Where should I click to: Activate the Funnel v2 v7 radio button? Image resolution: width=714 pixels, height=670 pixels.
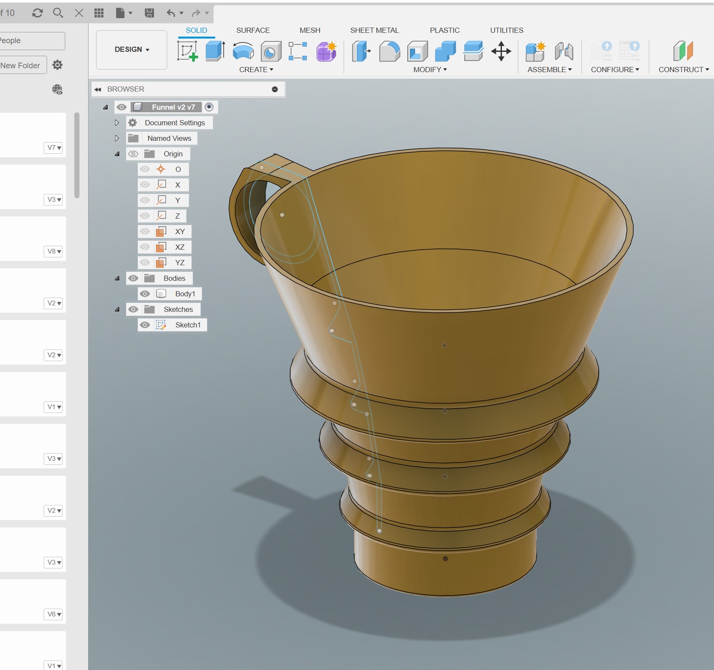[x=209, y=107]
